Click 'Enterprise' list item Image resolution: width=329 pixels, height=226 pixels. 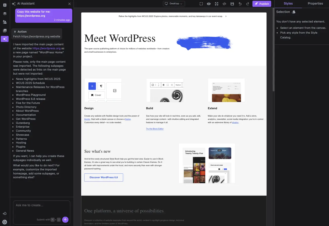[23, 127]
